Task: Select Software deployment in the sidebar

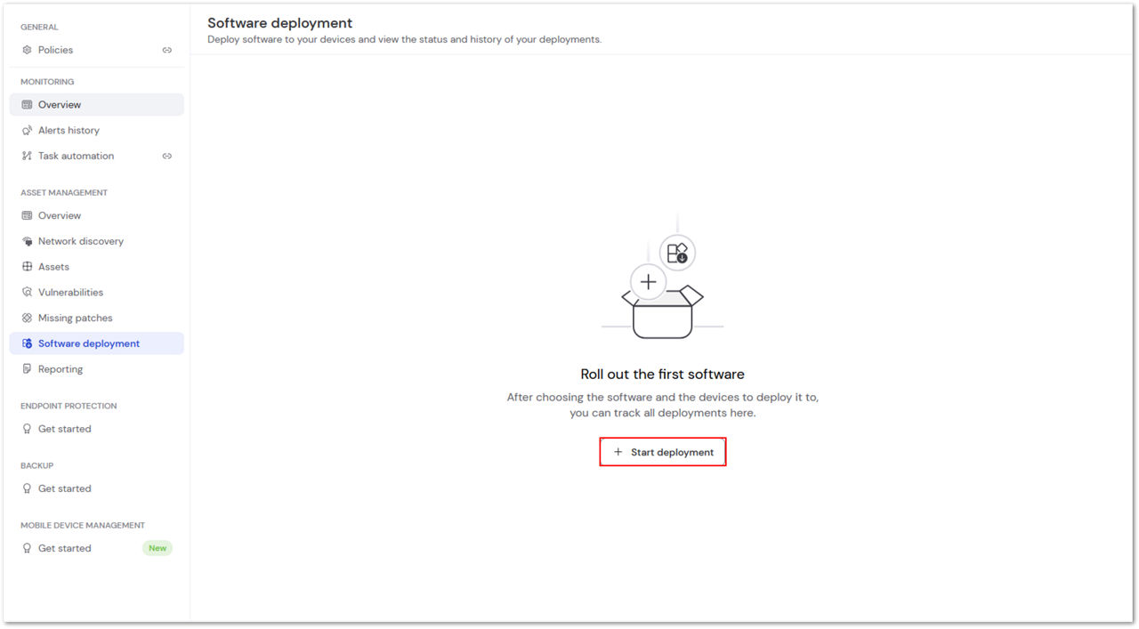Action: [97, 343]
